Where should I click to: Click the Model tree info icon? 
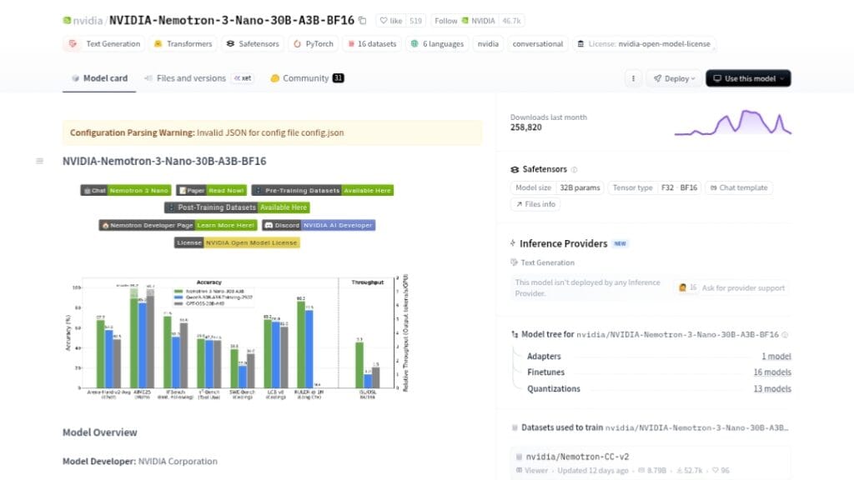786,334
